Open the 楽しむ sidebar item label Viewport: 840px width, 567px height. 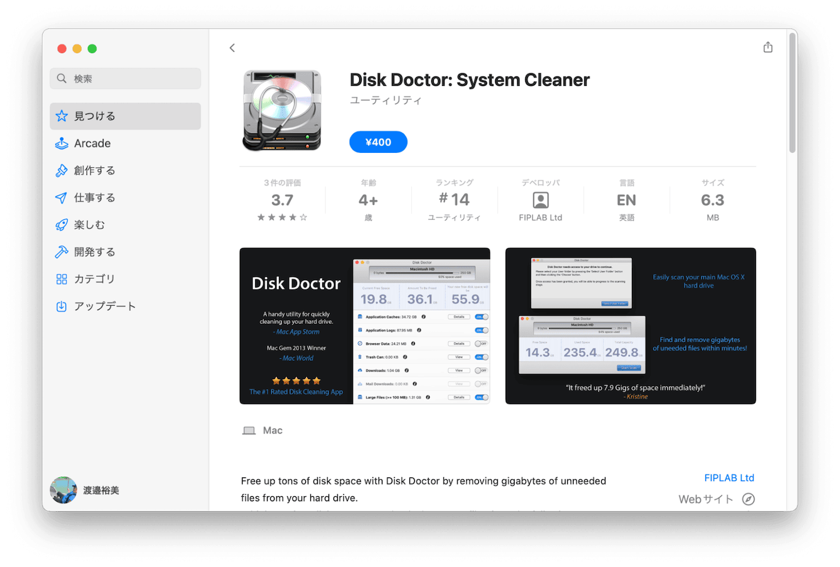pos(90,225)
